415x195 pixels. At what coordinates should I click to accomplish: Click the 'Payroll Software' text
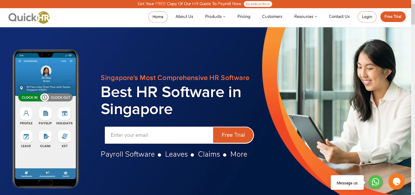click(x=128, y=154)
